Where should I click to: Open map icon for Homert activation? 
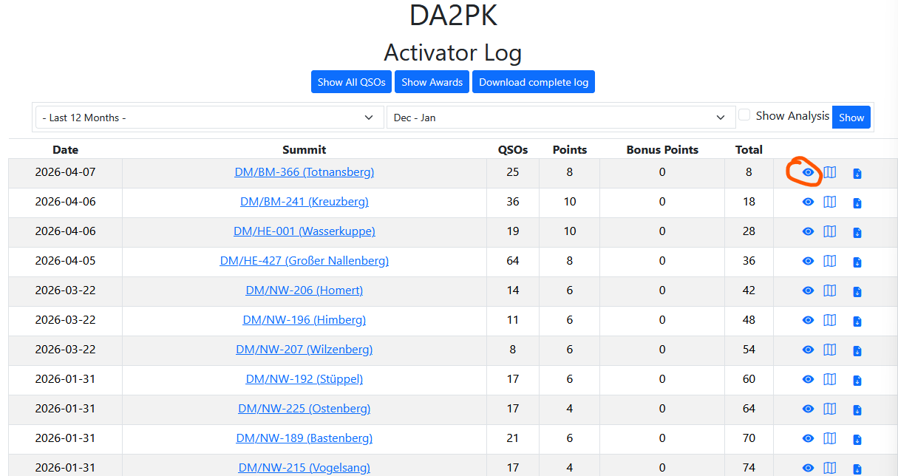point(830,290)
